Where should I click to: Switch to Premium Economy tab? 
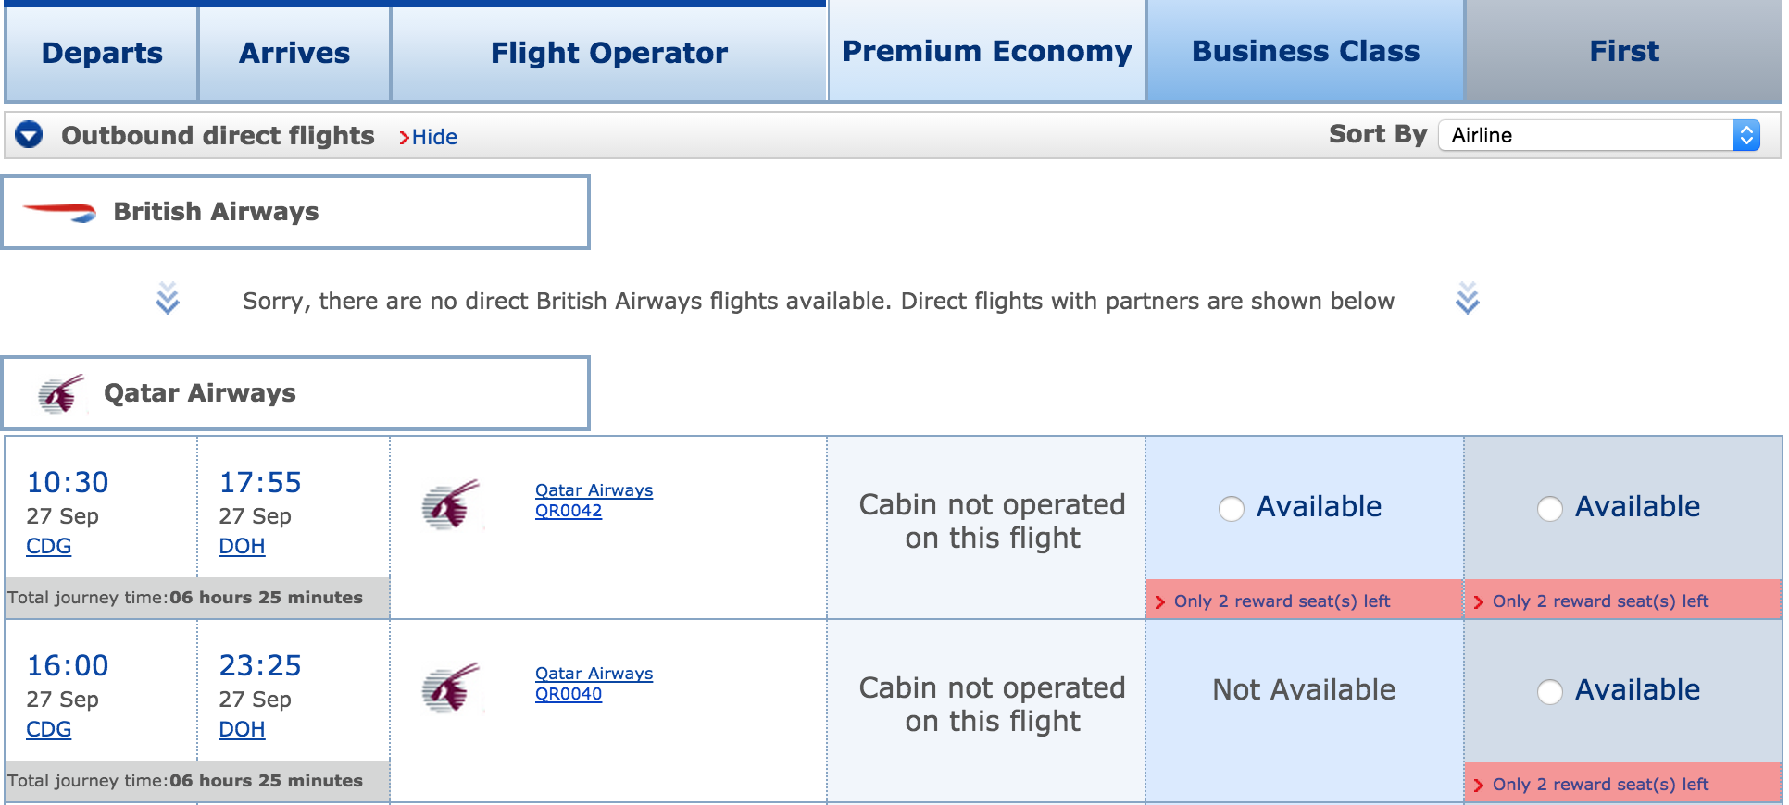click(987, 52)
